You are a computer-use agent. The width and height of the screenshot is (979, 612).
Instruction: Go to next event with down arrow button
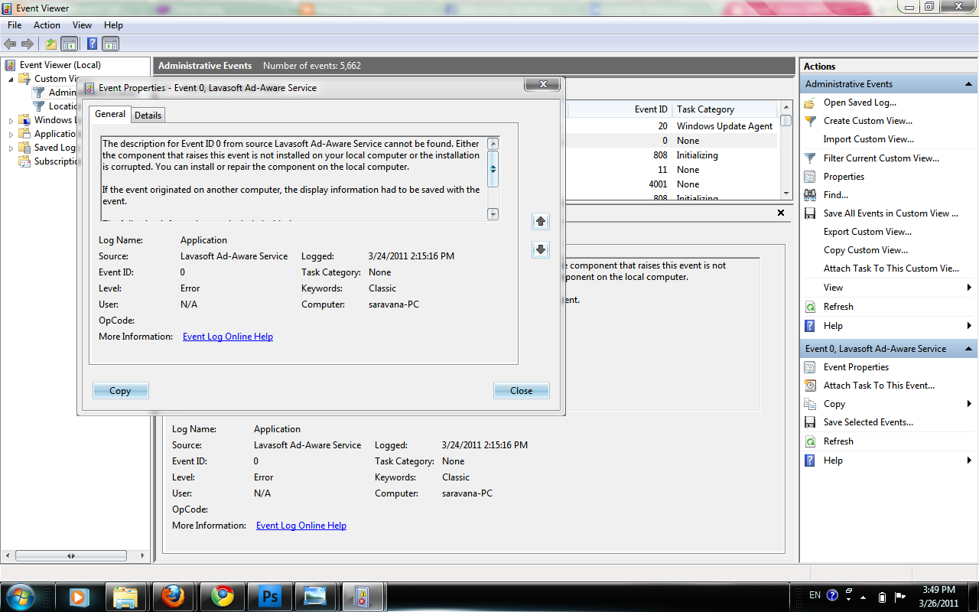[541, 249]
